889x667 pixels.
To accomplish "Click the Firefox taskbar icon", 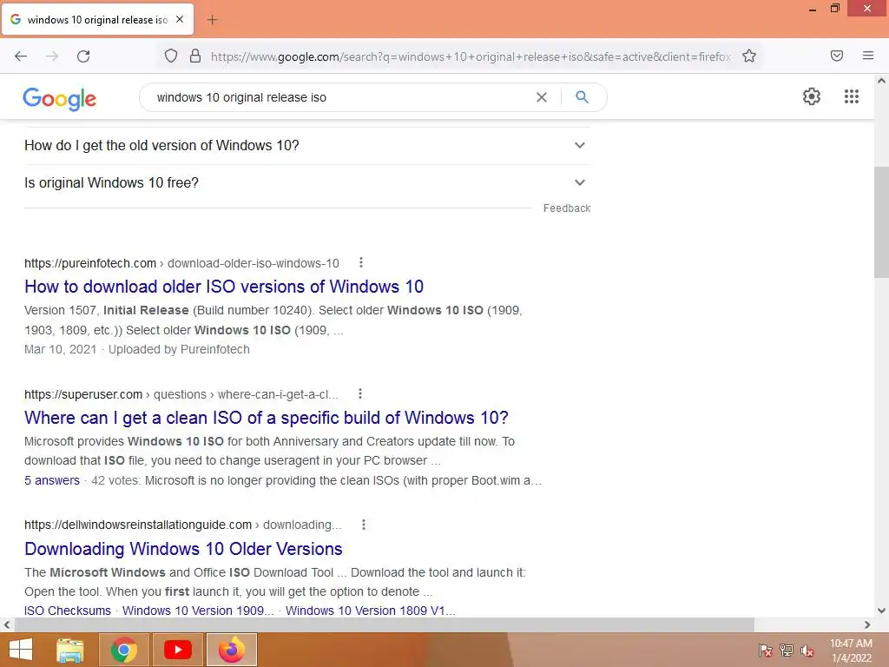I will 231,650.
